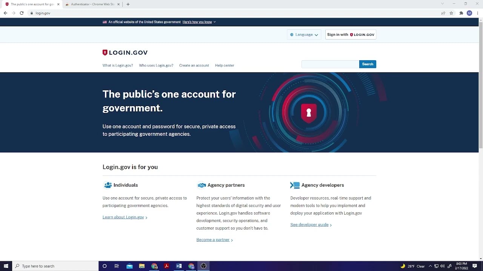Image resolution: width=483 pixels, height=271 pixels.
Task: Click Sign in with Login.gov button
Action: 351,35
